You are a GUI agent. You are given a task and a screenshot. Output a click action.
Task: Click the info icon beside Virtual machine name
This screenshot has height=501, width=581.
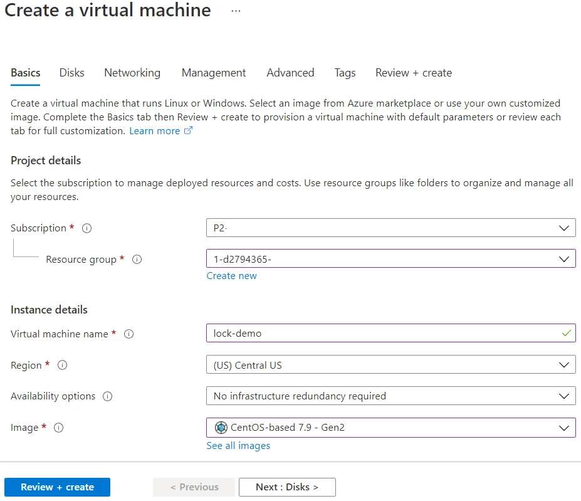click(128, 334)
